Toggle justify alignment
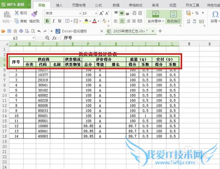220x169 pixels. click(x=134, y=21)
